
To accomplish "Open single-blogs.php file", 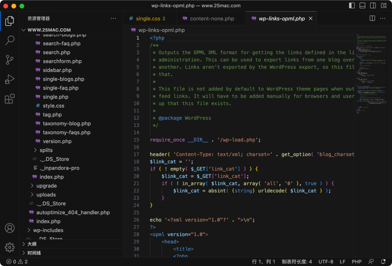I will coord(63,79).
